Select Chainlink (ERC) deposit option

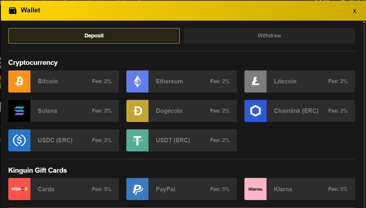tap(300, 111)
